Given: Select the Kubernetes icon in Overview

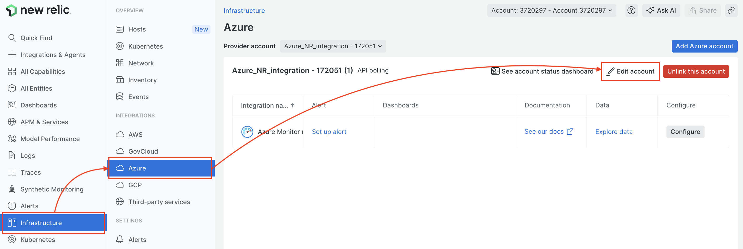Looking at the screenshot, I should pyautogui.click(x=120, y=46).
